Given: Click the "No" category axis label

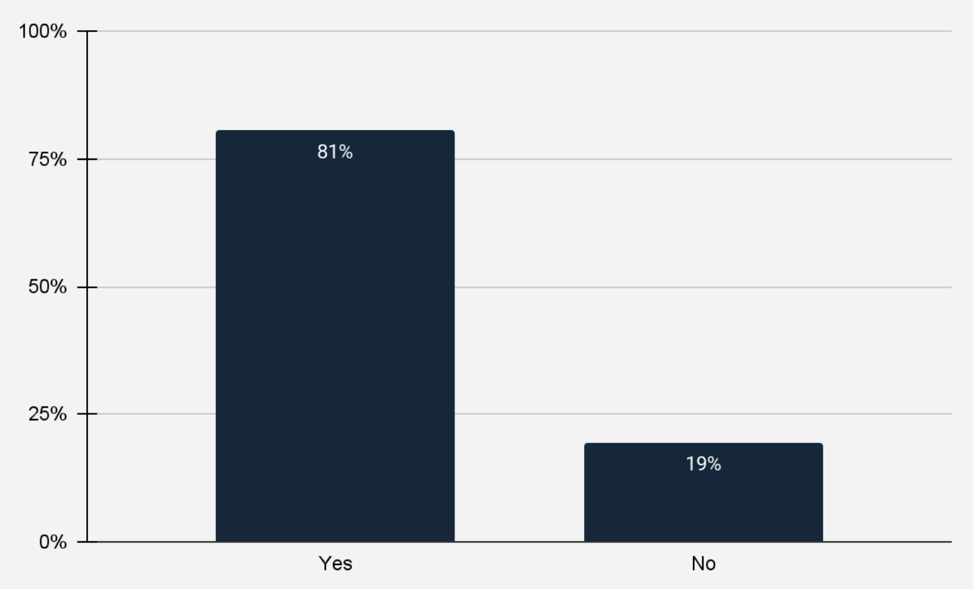Looking at the screenshot, I should [x=703, y=563].
